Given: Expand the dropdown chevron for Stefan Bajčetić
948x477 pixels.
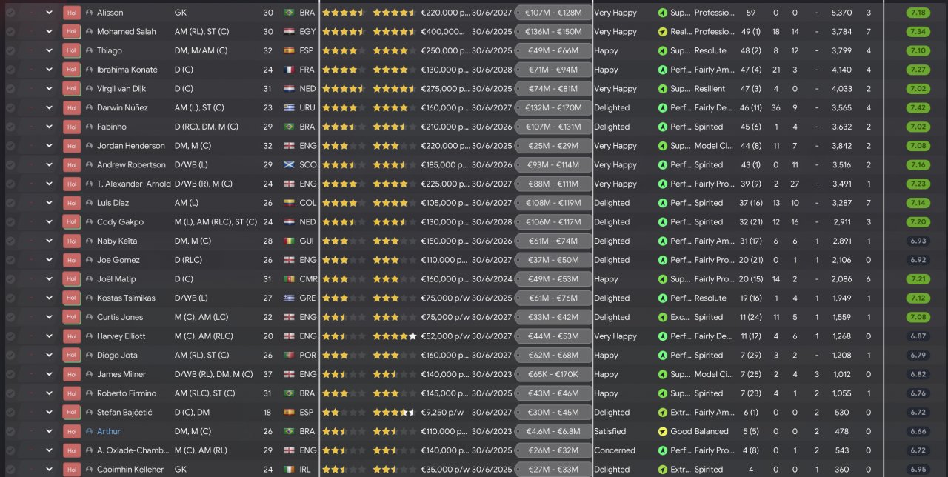Looking at the screenshot, I should (x=49, y=413).
